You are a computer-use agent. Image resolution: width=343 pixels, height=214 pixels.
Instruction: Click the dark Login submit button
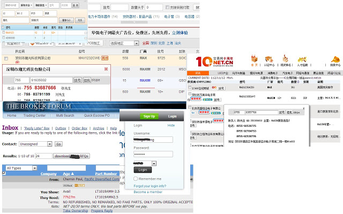pyautogui.click(x=143, y=170)
